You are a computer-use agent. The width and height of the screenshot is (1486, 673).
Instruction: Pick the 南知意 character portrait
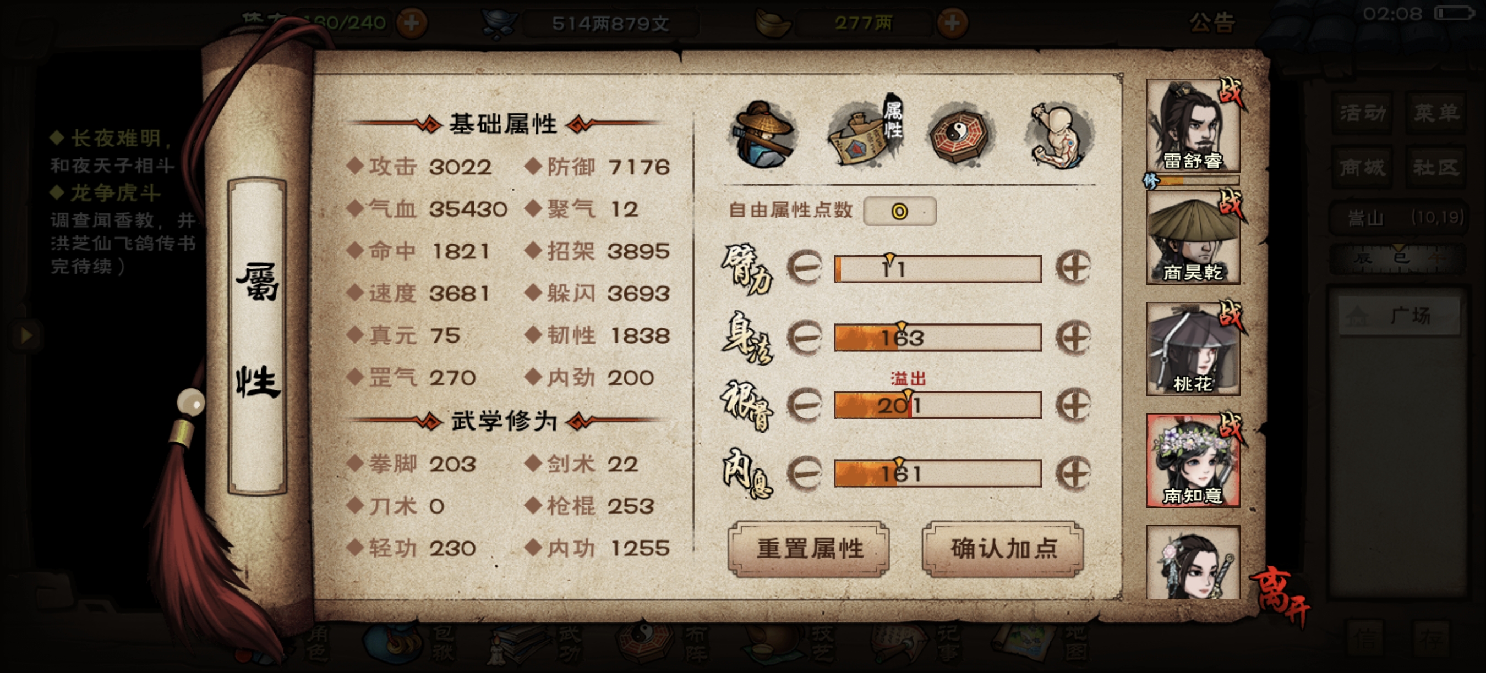pos(1192,461)
